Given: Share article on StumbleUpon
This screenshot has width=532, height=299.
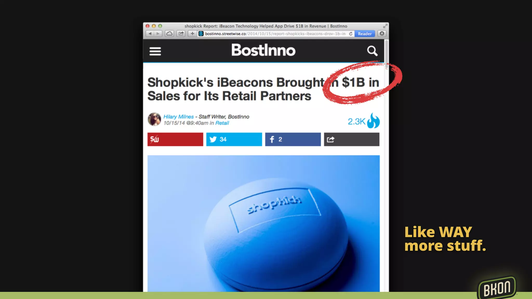Looking at the screenshot, I should coord(175,139).
